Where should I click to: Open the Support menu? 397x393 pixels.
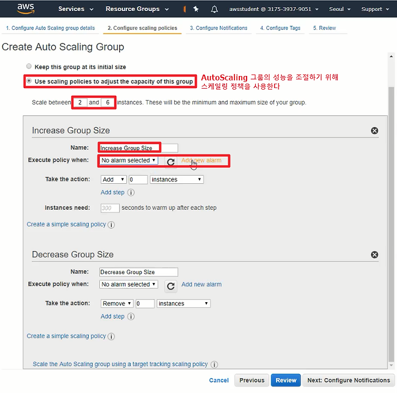pos(375,9)
